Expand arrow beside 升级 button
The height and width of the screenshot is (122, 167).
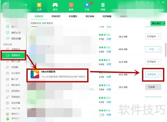(x=160, y=49)
